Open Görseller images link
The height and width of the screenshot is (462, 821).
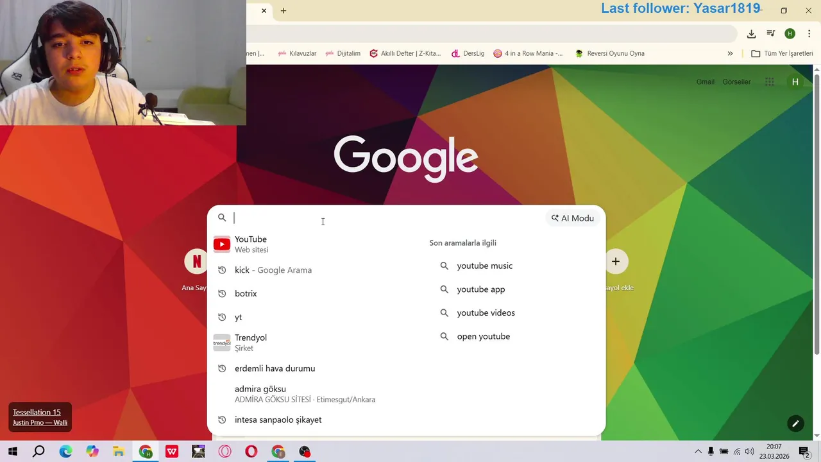pyautogui.click(x=736, y=82)
